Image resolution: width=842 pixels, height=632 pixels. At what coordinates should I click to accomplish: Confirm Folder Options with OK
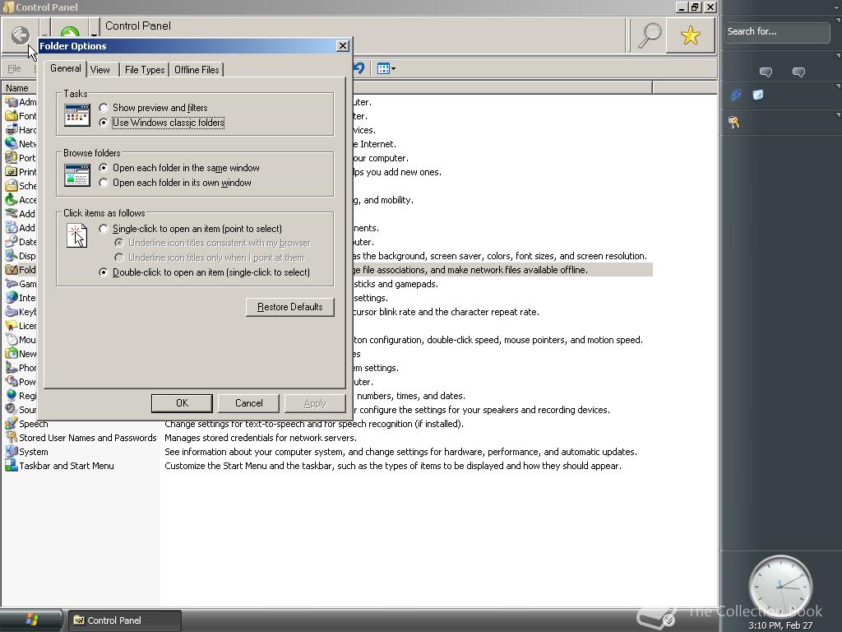(x=182, y=403)
